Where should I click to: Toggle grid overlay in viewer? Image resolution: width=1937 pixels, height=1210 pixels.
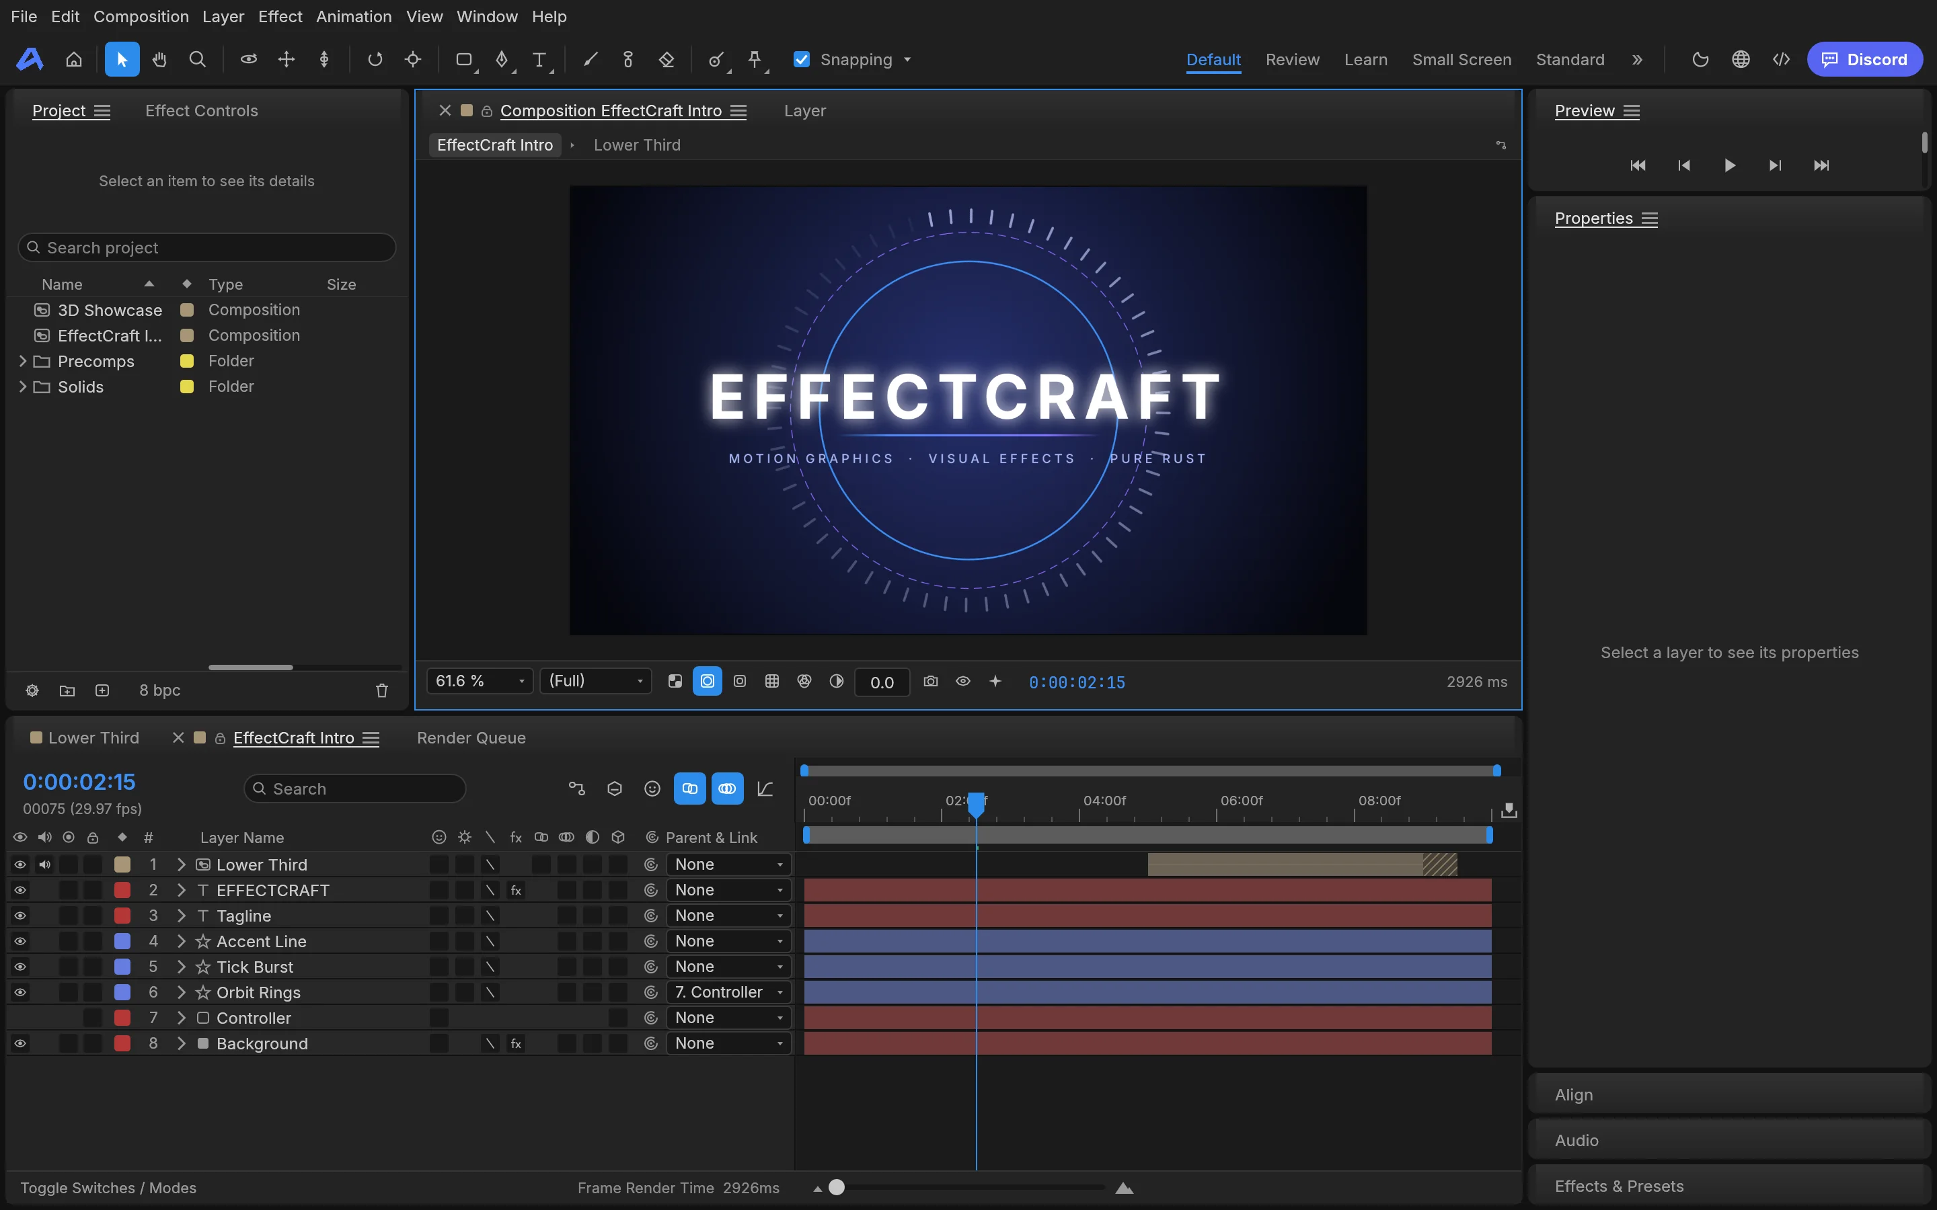771,681
